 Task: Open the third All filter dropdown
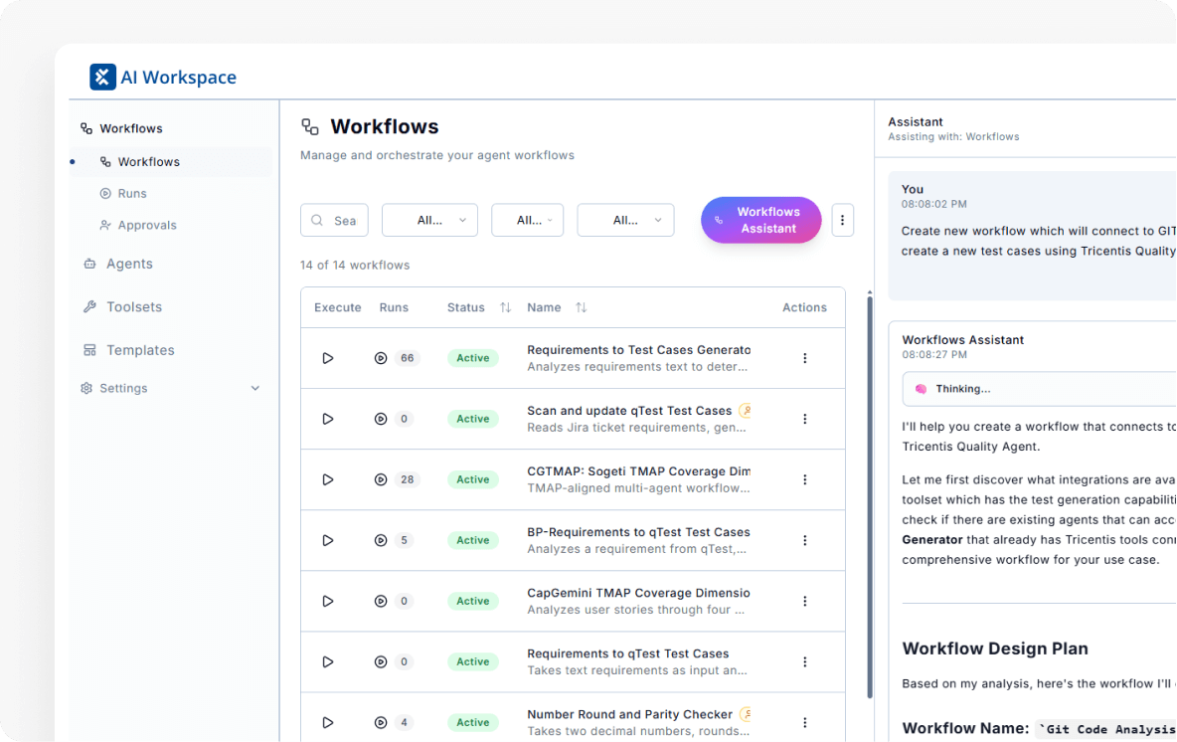[625, 220]
